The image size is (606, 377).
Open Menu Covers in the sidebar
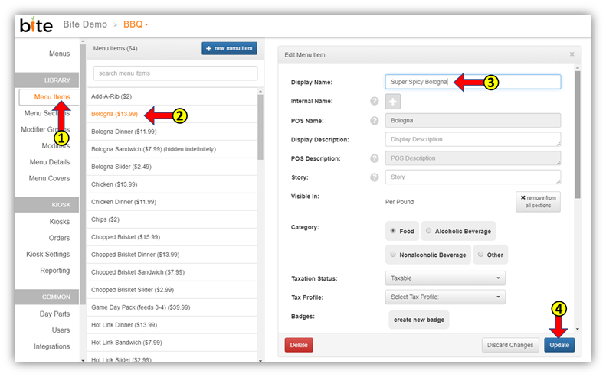point(50,178)
